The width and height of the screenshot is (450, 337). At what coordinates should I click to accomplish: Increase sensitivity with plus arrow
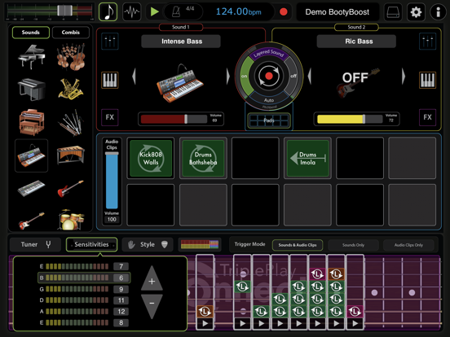coord(152,278)
